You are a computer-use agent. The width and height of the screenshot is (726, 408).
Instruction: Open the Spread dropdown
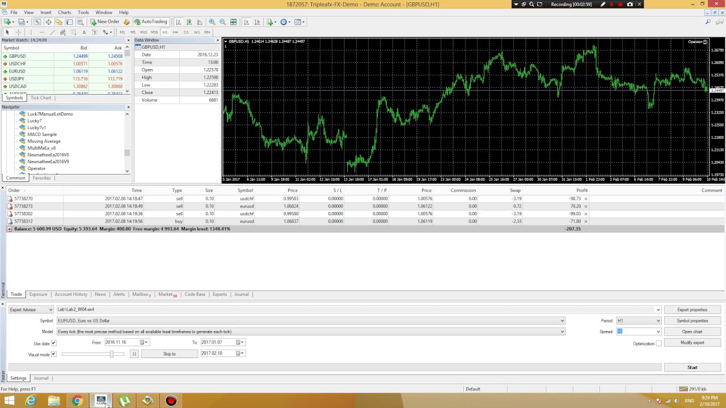click(x=658, y=332)
